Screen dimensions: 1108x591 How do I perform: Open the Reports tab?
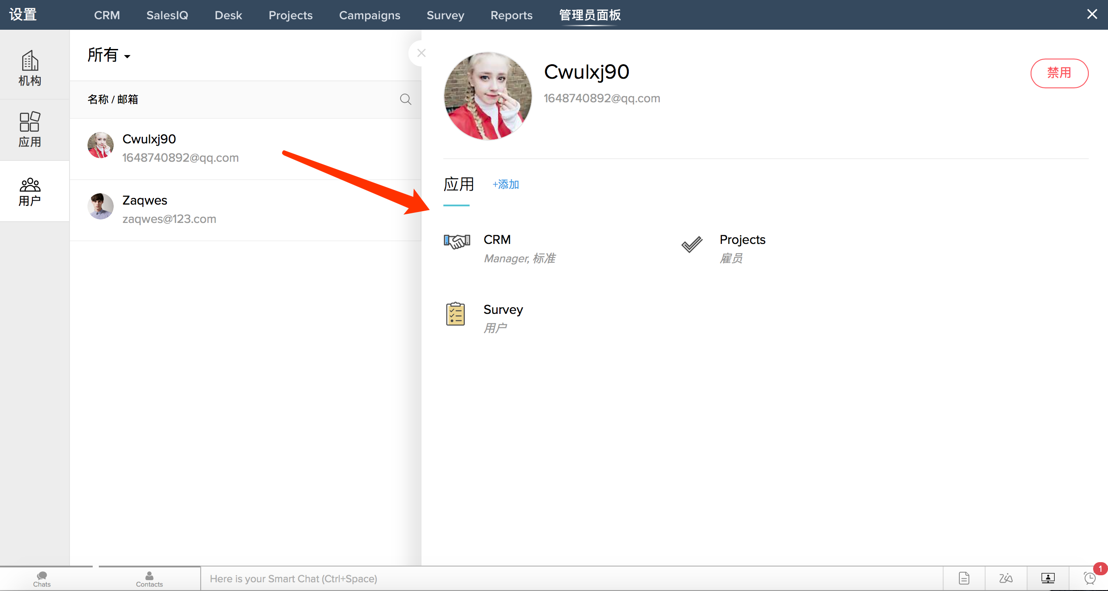click(x=511, y=15)
